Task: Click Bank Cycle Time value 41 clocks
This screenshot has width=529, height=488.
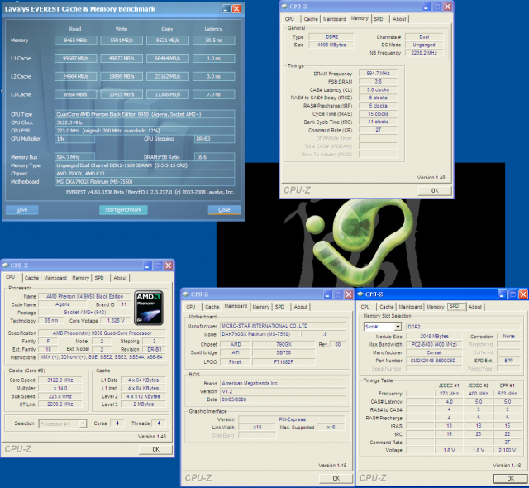Action: 378,122
